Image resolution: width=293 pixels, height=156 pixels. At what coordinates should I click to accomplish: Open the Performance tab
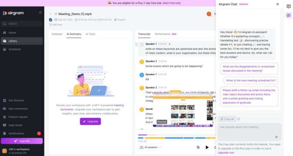(163, 34)
